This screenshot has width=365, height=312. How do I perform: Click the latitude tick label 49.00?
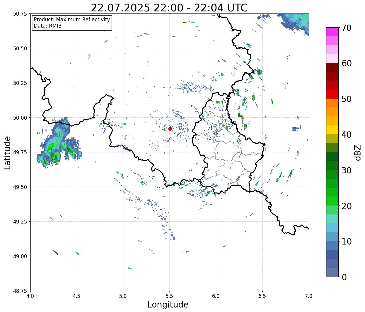pyautogui.click(x=20, y=256)
